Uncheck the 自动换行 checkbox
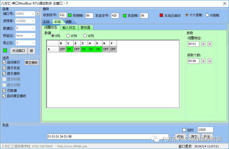The height and width of the screenshot is (149, 229). tap(4, 62)
